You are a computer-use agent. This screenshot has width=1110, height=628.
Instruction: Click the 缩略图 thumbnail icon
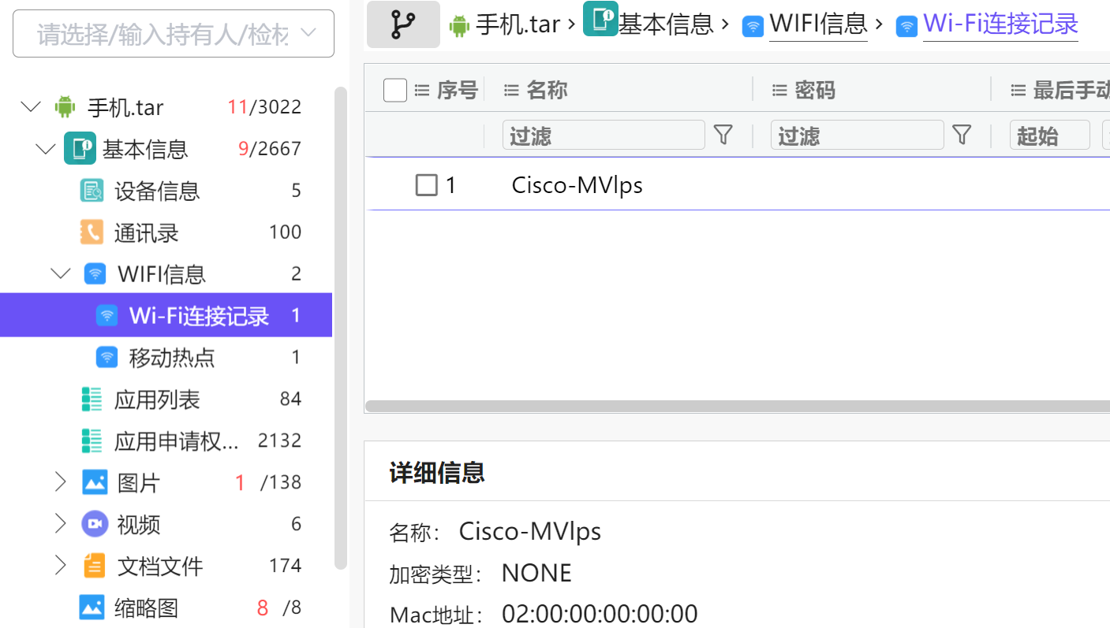point(92,608)
